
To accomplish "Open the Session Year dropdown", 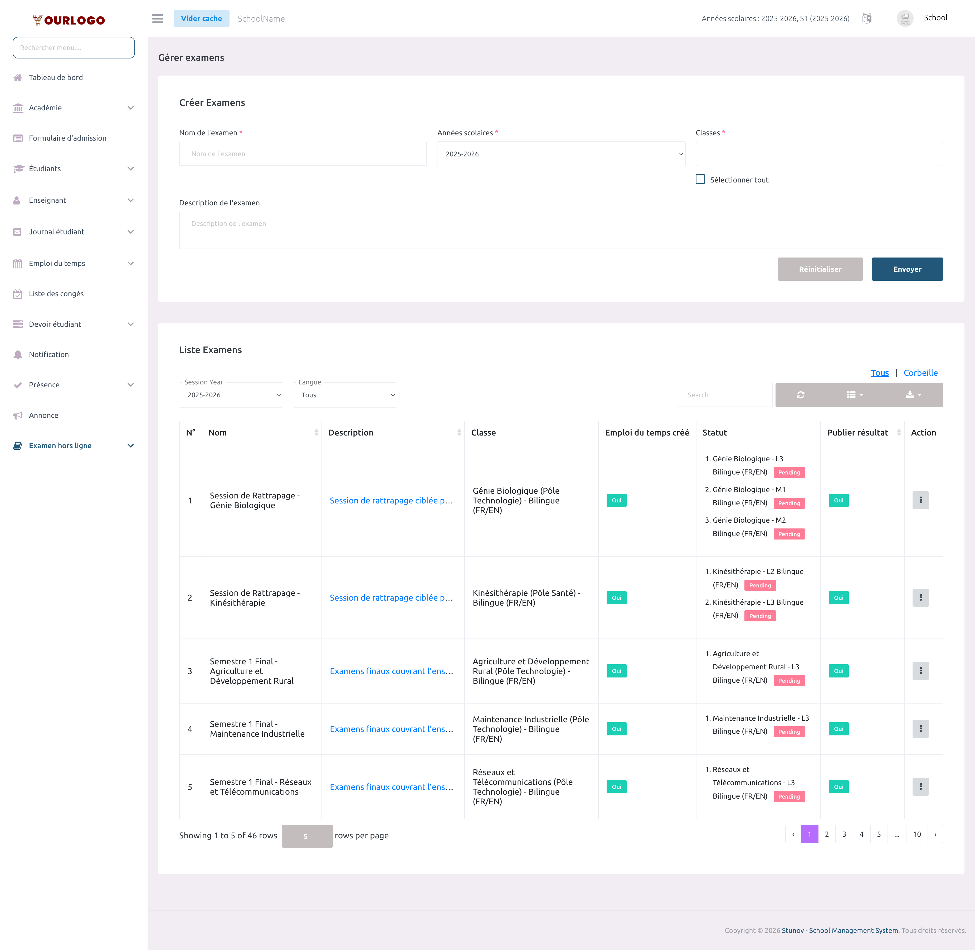I will 231,395.
